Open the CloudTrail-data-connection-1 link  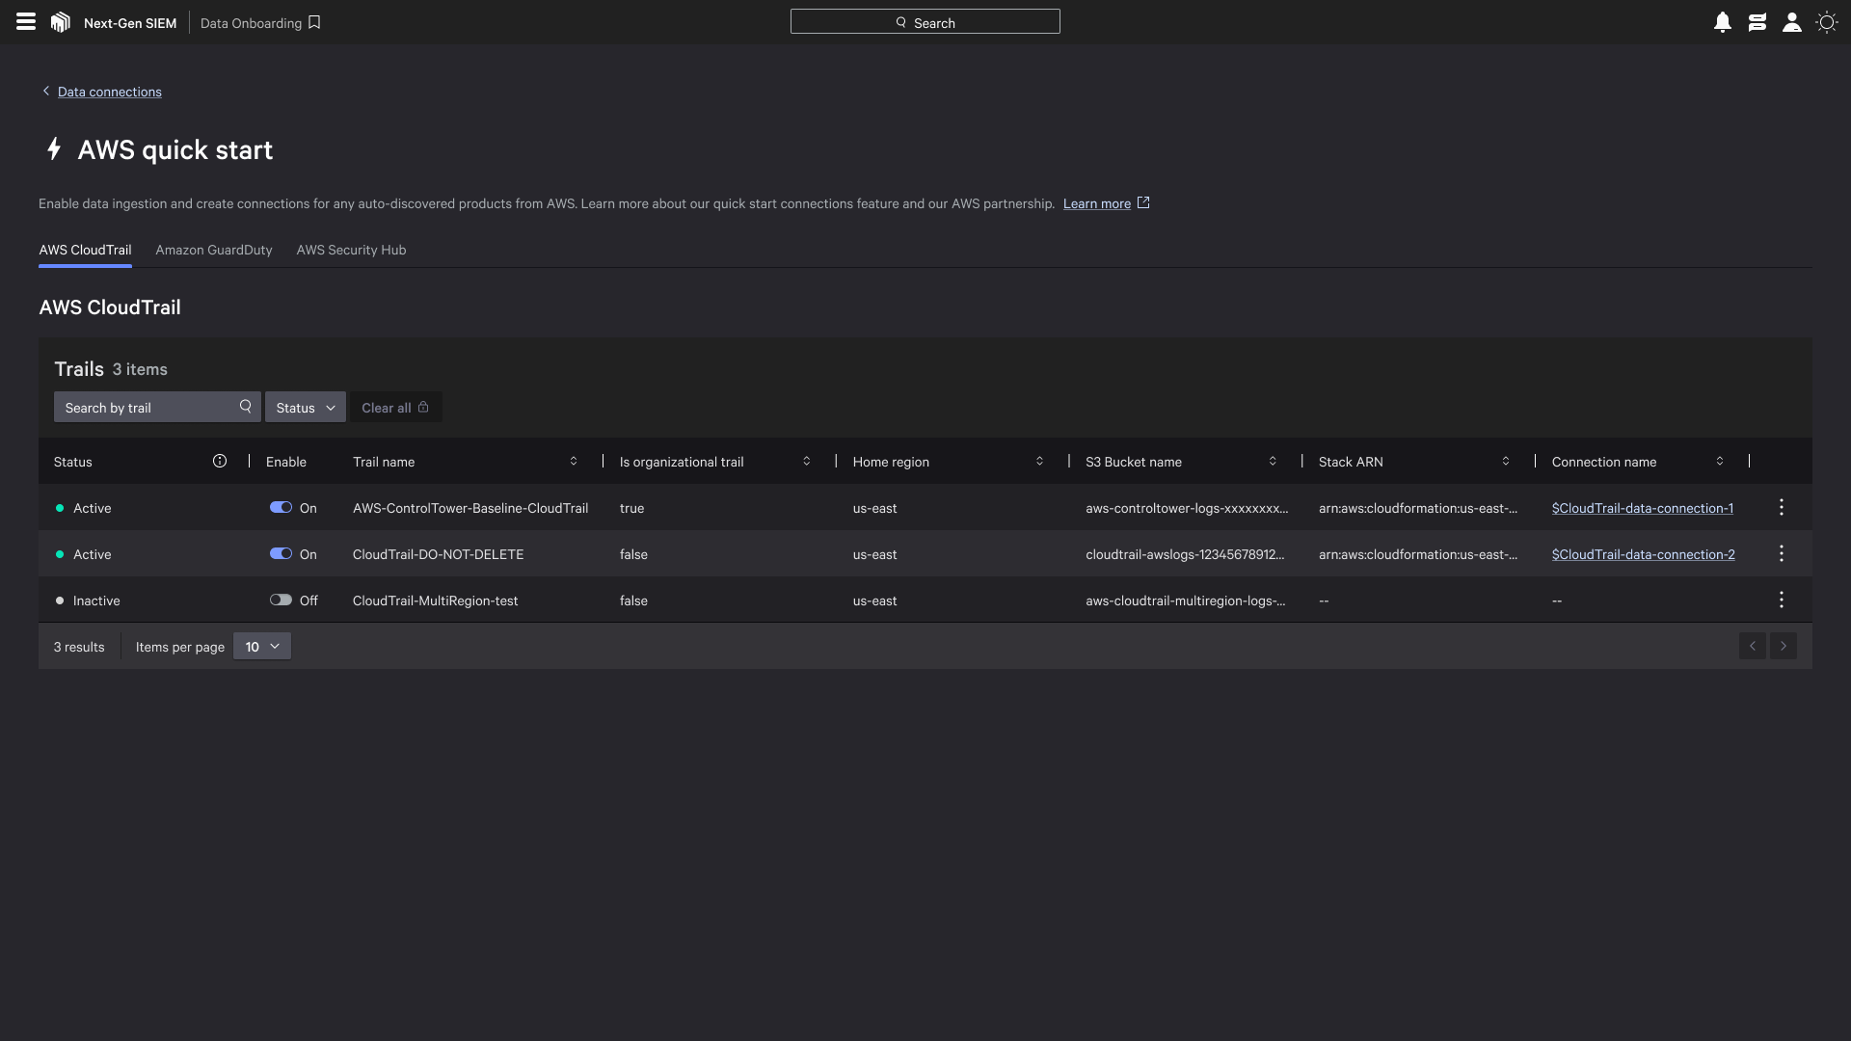[x=1643, y=508]
